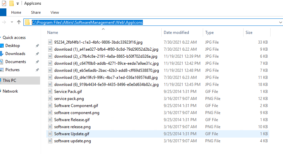Select Quick access in navigation pane

click(14, 38)
